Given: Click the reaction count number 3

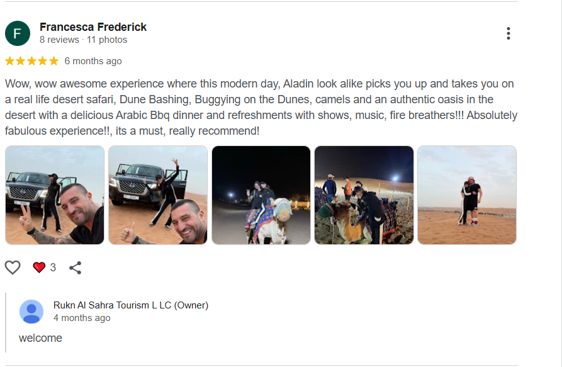Looking at the screenshot, I should (x=53, y=268).
